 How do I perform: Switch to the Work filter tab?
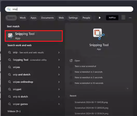tap(23, 18)
